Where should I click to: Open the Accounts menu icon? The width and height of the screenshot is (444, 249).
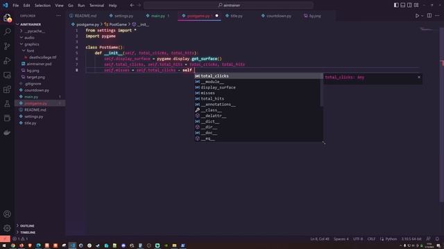click(7, 214)
